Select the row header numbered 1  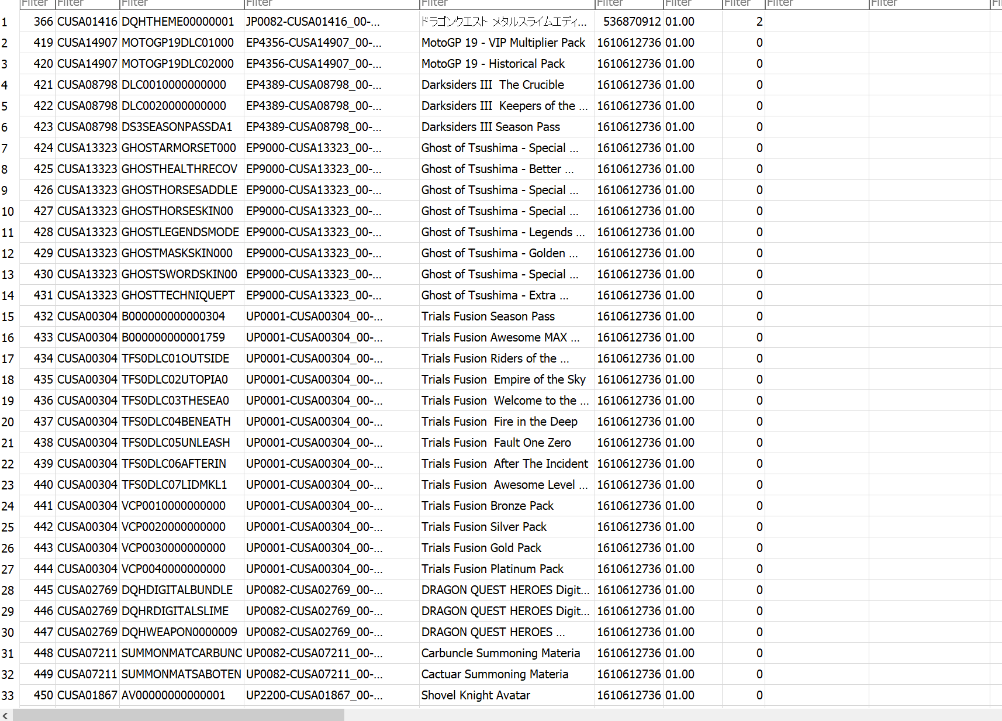(9, 22)
